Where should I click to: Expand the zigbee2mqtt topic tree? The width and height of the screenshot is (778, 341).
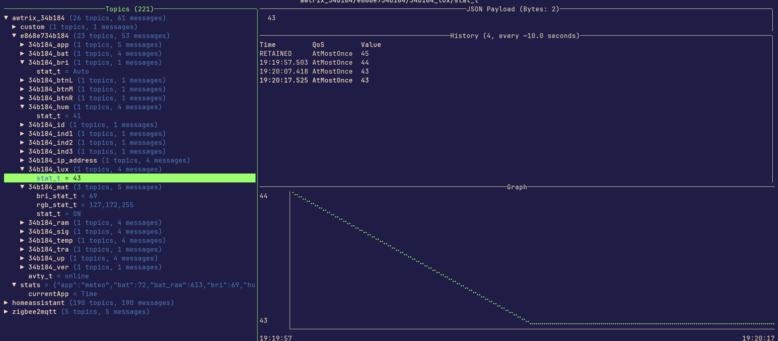6,311
